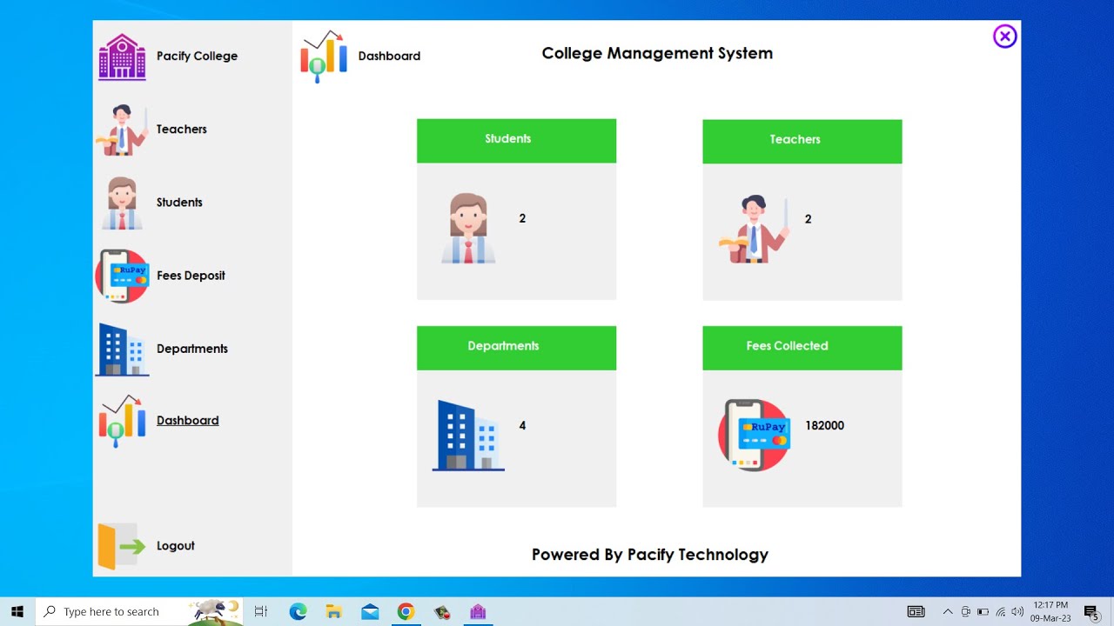The image size is (1114, 626).
Task: Click the green Teachers card header
Action: point(802,142)
